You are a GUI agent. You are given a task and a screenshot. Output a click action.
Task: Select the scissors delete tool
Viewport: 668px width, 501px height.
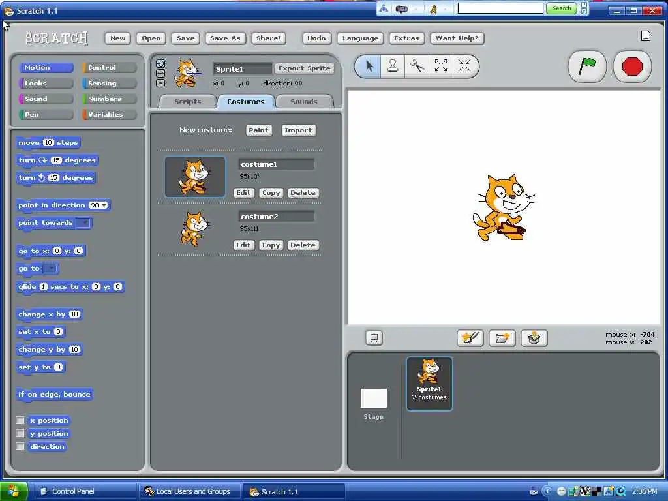(417, 66)
